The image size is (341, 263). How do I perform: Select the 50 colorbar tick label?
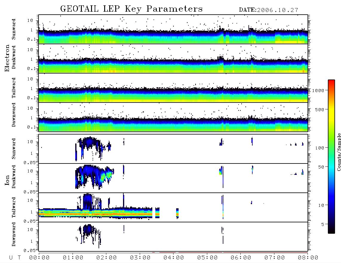[321, 167]
